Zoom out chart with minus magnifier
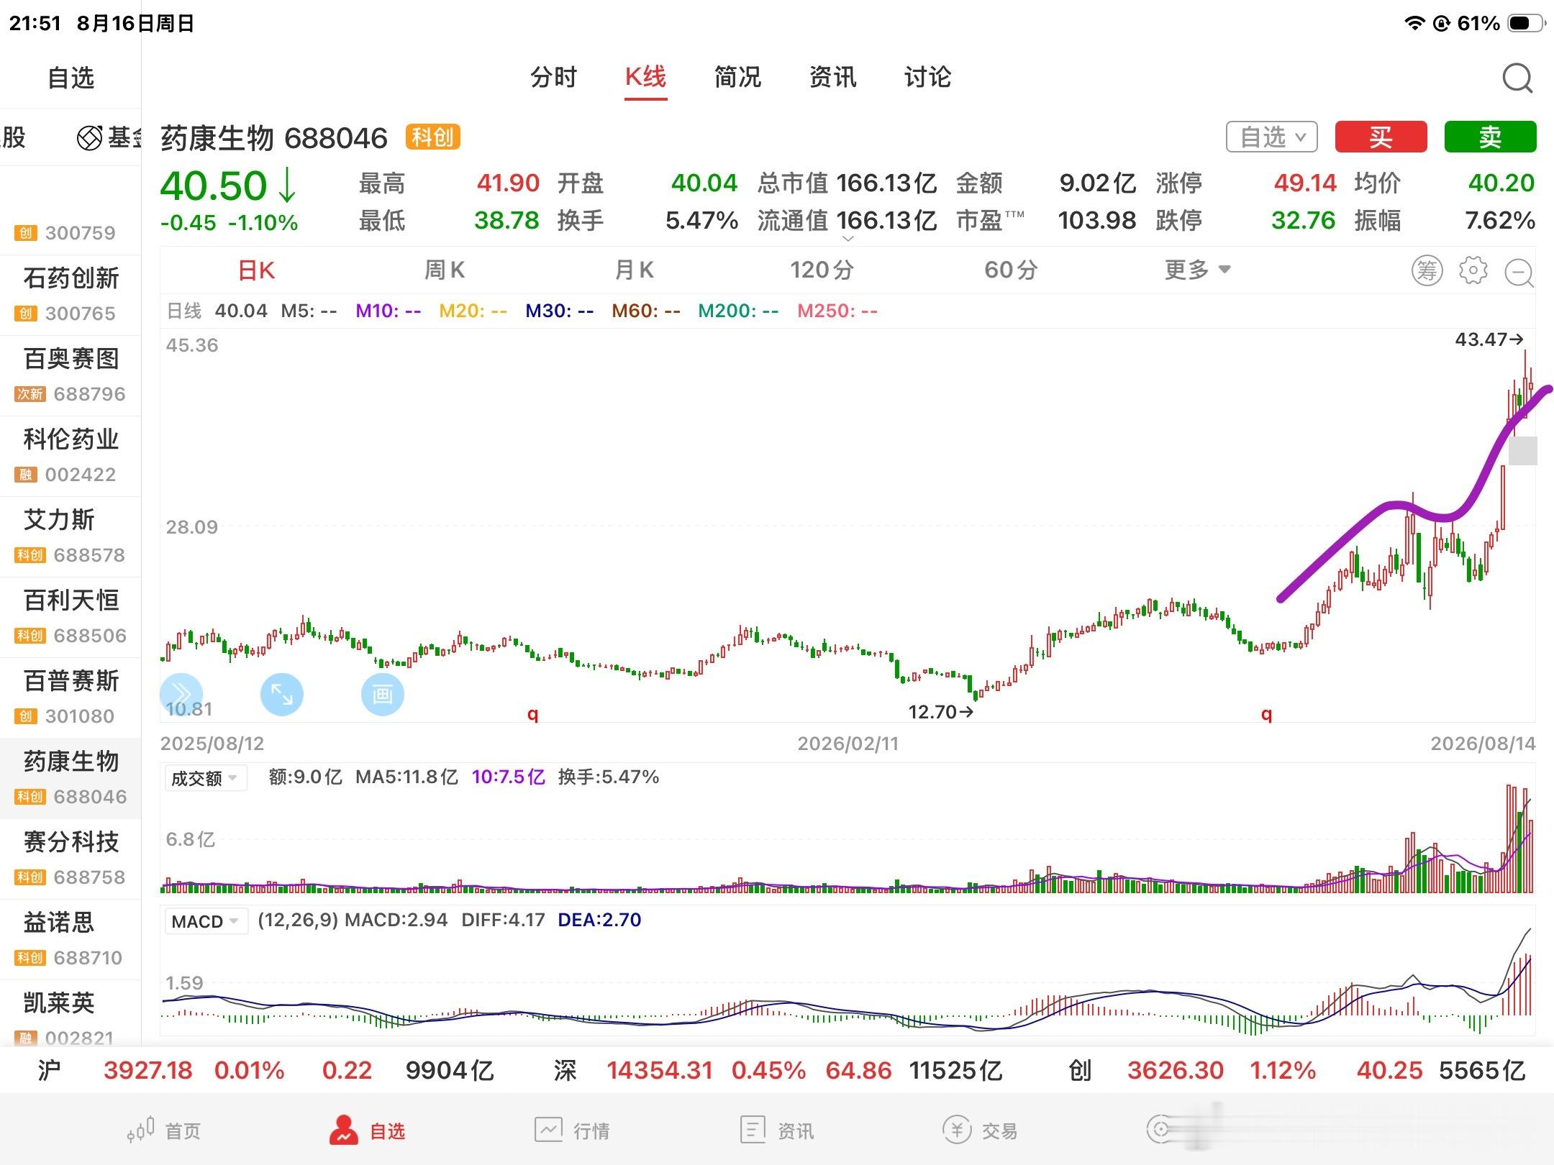This screenshot has width=1554, height=1165. point(1519,273)
